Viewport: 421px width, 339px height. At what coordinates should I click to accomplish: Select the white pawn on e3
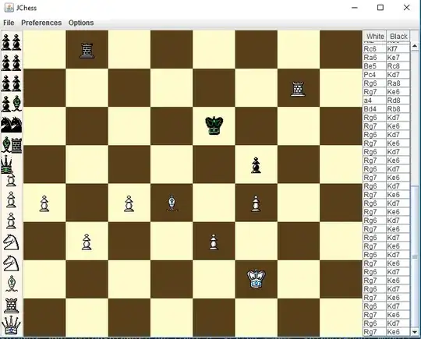pos(214,242)
